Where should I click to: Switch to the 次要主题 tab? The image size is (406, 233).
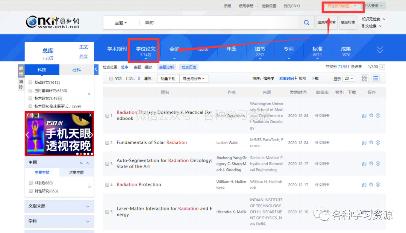coord(76,172)
